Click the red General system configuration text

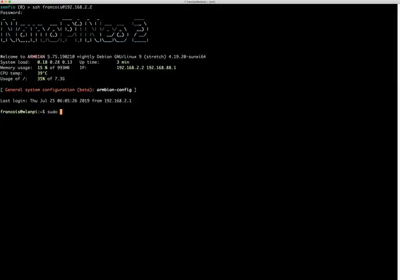50,90
